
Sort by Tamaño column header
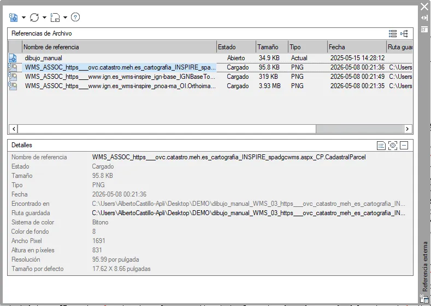click(x=272, y=47)
